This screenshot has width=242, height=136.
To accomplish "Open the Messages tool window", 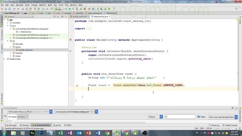I will click(x=11, y=125).
